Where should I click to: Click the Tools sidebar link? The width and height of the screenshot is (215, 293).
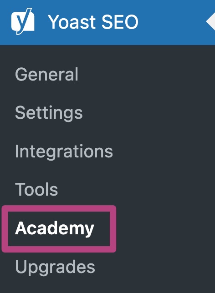coord(36,189)
